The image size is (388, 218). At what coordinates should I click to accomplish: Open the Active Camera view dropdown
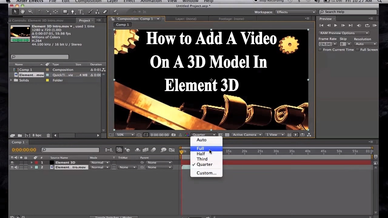point(246,135)
